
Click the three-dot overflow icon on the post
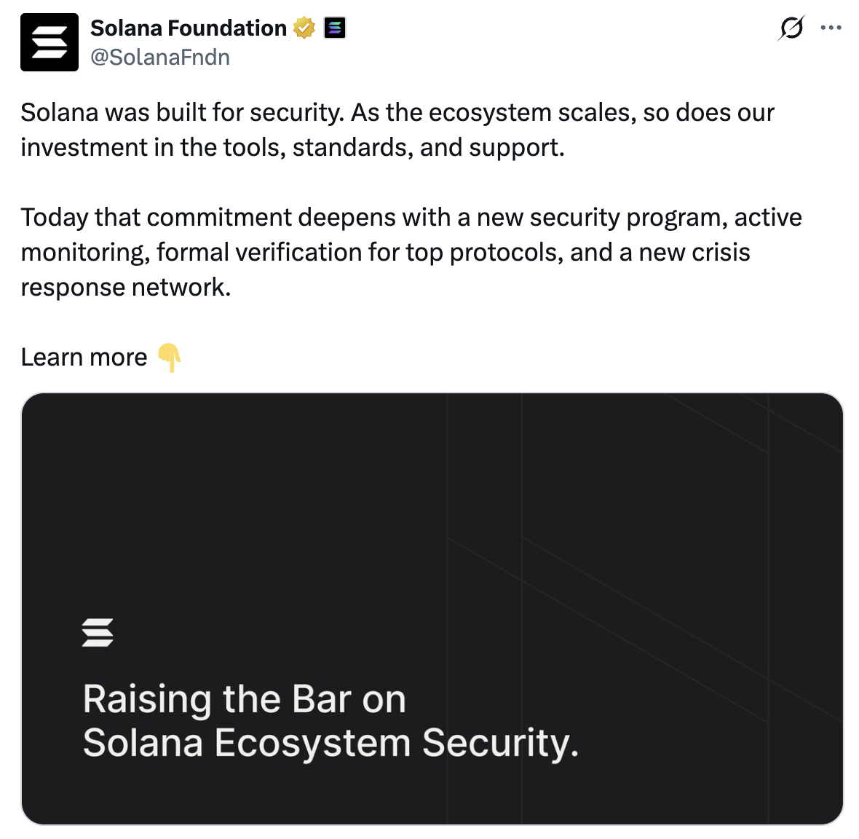coord(831,27)
